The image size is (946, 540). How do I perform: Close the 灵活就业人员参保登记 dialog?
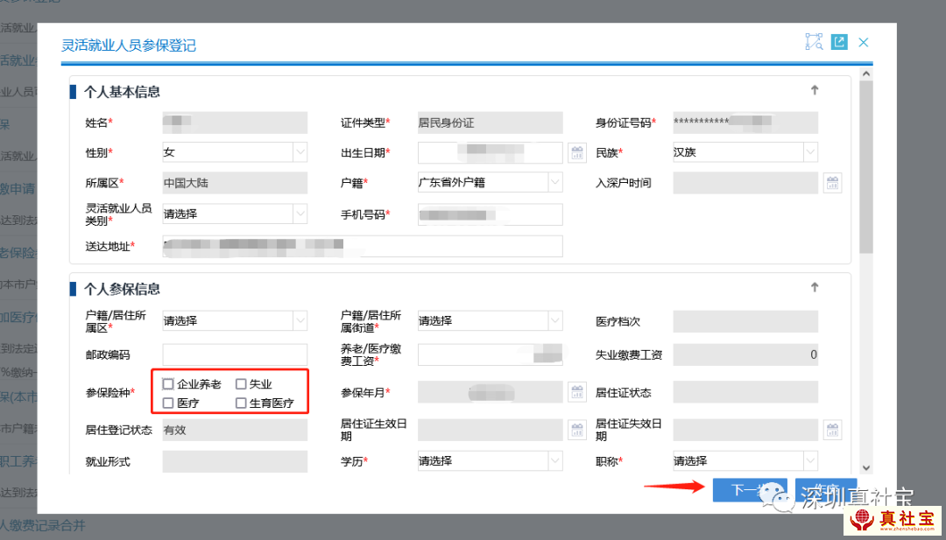click(x=864, y=42)
